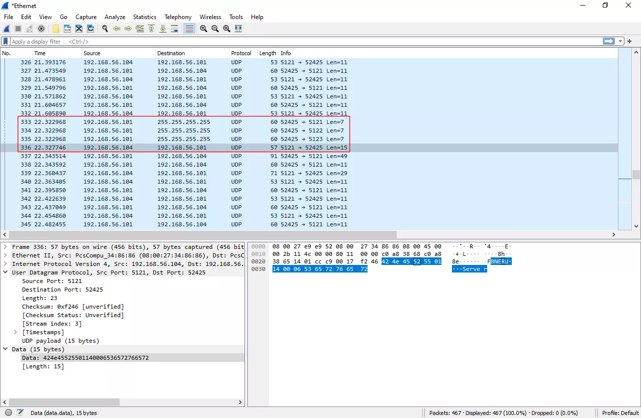
Task: Sort by the Info column header
Action: pos(447,53)
